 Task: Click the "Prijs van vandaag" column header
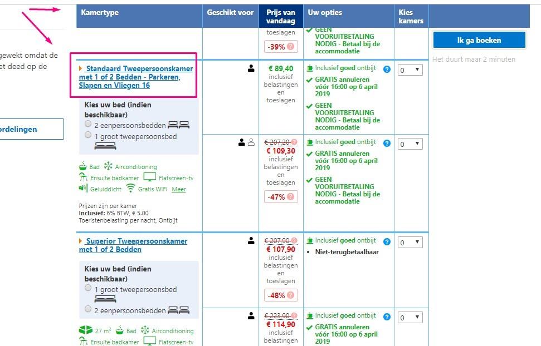click(281, 17)
